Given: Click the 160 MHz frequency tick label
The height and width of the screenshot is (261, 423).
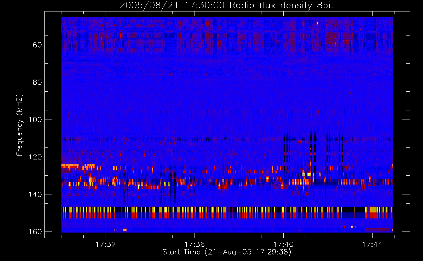Looking at the screenshot, I should [x=35, y=232].
